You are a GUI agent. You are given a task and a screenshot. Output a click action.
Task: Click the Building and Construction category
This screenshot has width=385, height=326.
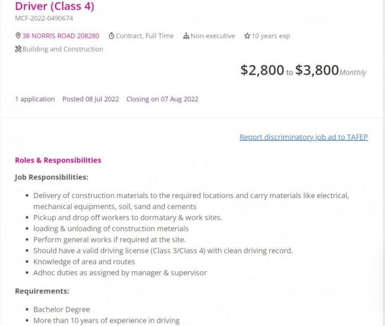click(63, 49)
